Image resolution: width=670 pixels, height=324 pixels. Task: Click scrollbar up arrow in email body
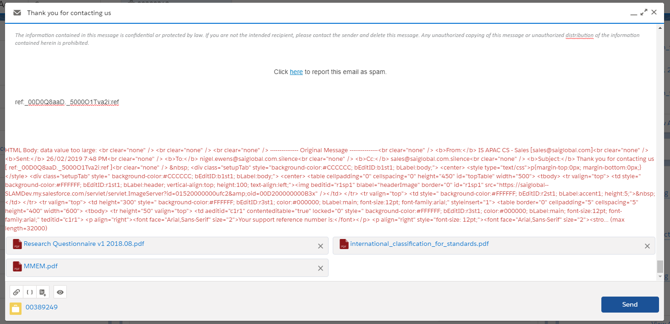[x=659, y=28]
